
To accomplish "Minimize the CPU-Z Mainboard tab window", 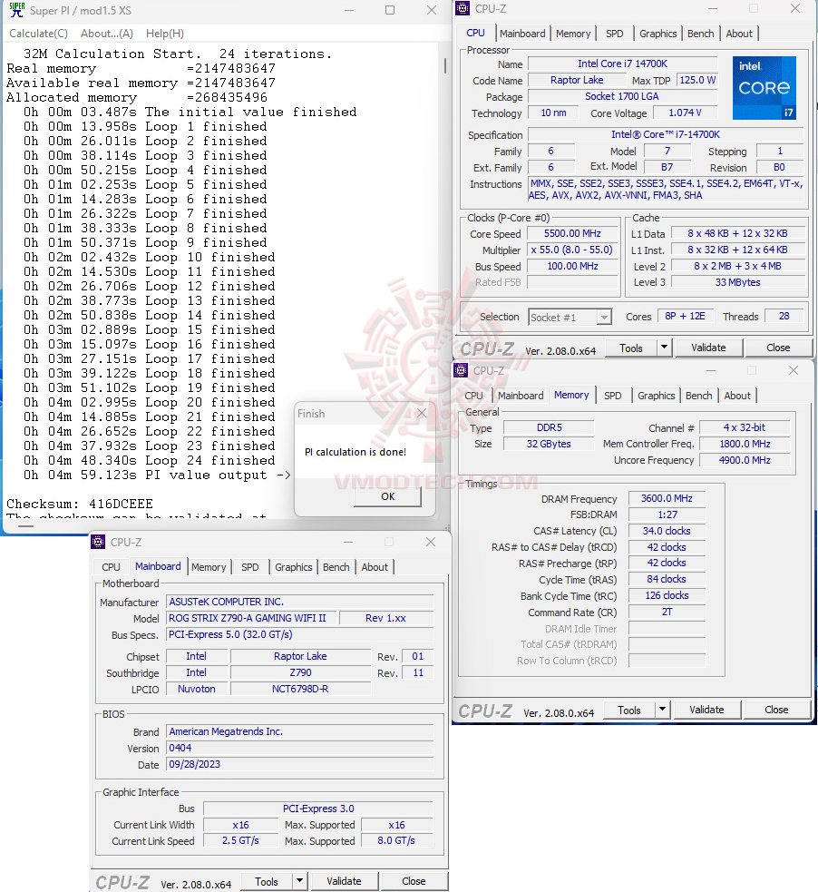I will click(348, 542).
